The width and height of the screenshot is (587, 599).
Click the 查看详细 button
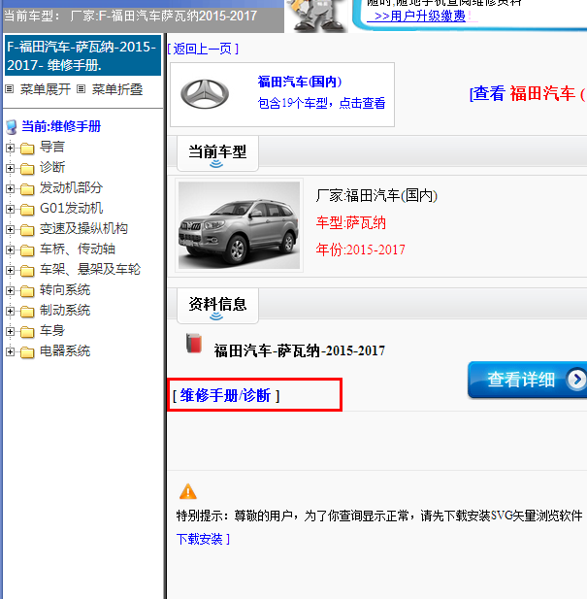(x=528, y=380)
